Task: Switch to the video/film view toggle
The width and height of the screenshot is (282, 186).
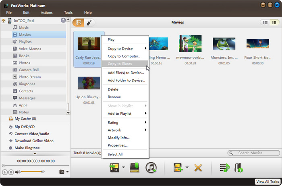Action: [x=79, y=23]
